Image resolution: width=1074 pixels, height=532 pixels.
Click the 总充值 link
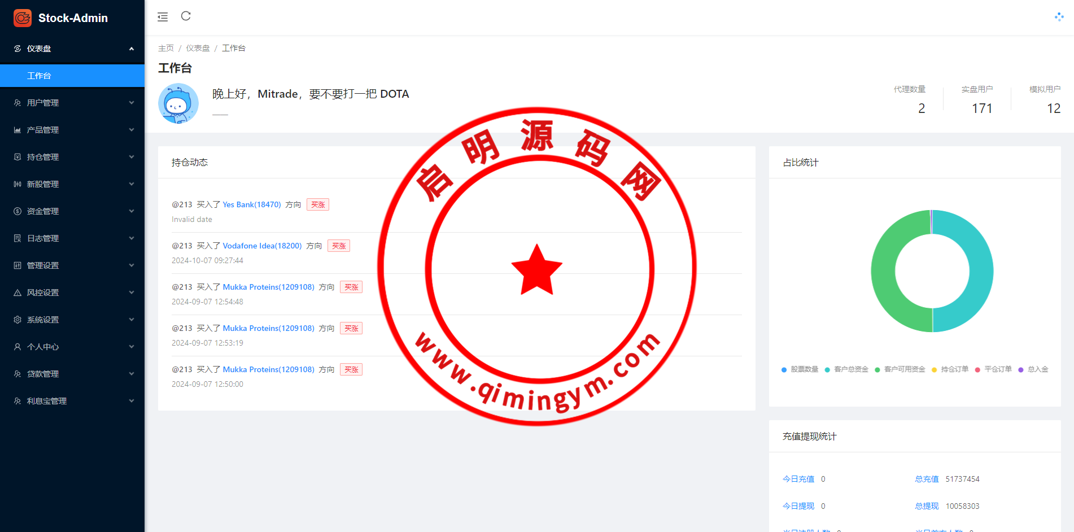click(927, 479)
